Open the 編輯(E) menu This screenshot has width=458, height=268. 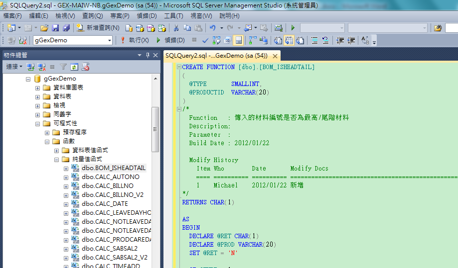(x=38, y=16)
